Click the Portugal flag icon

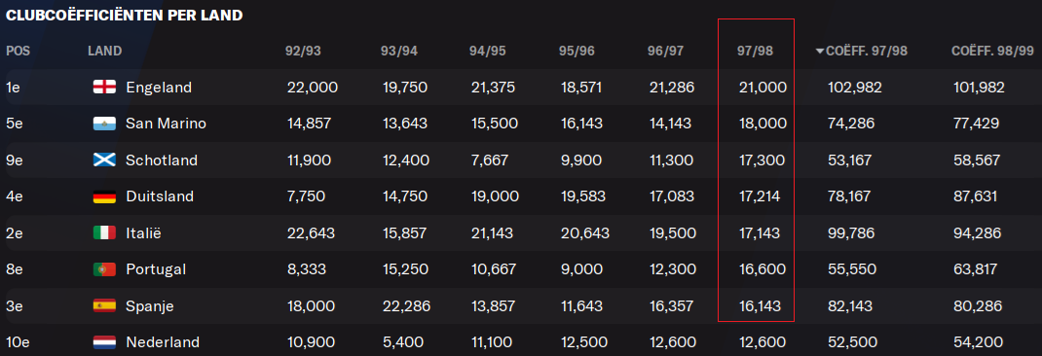[105, 269]
